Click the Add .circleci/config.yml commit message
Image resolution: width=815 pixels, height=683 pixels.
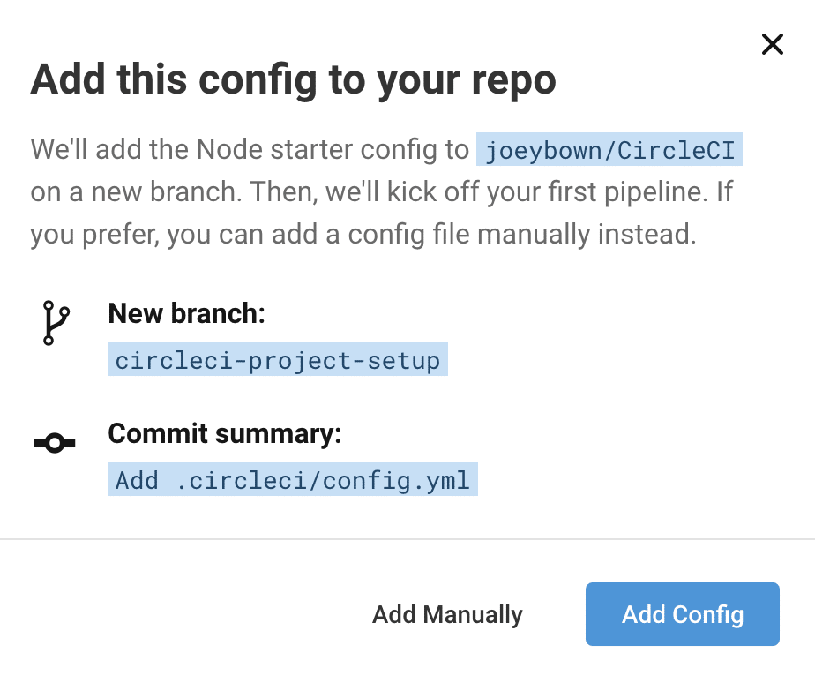click(293, 480)
